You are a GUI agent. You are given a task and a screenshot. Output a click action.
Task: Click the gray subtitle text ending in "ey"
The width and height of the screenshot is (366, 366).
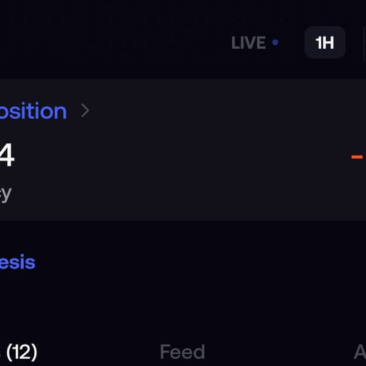tap(5, 194)
